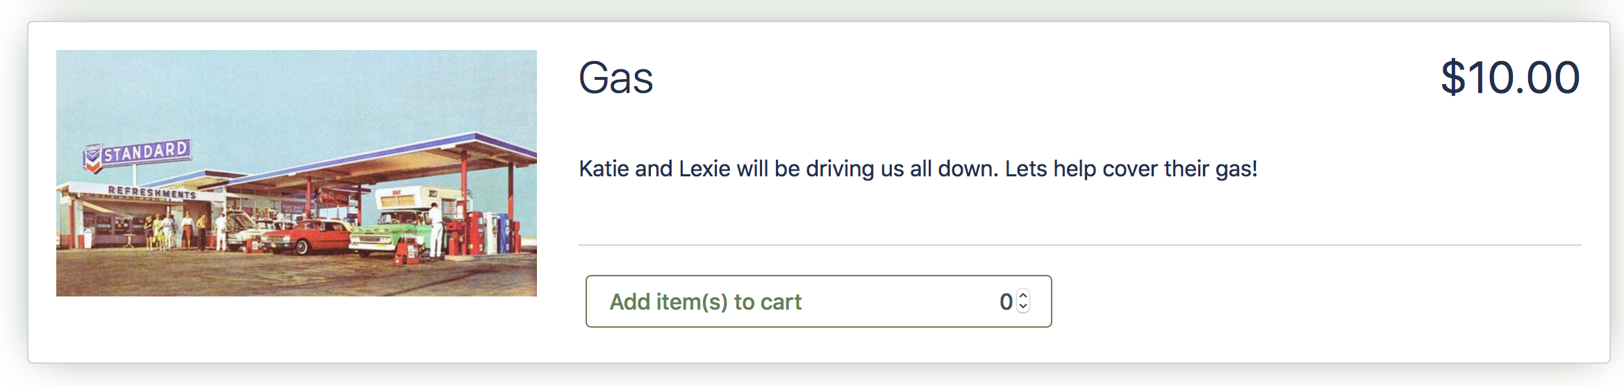This screenshot has height=386, width=1624.
Task: Click the Chevron logo beside STANDARD sign
Action: 92,159
